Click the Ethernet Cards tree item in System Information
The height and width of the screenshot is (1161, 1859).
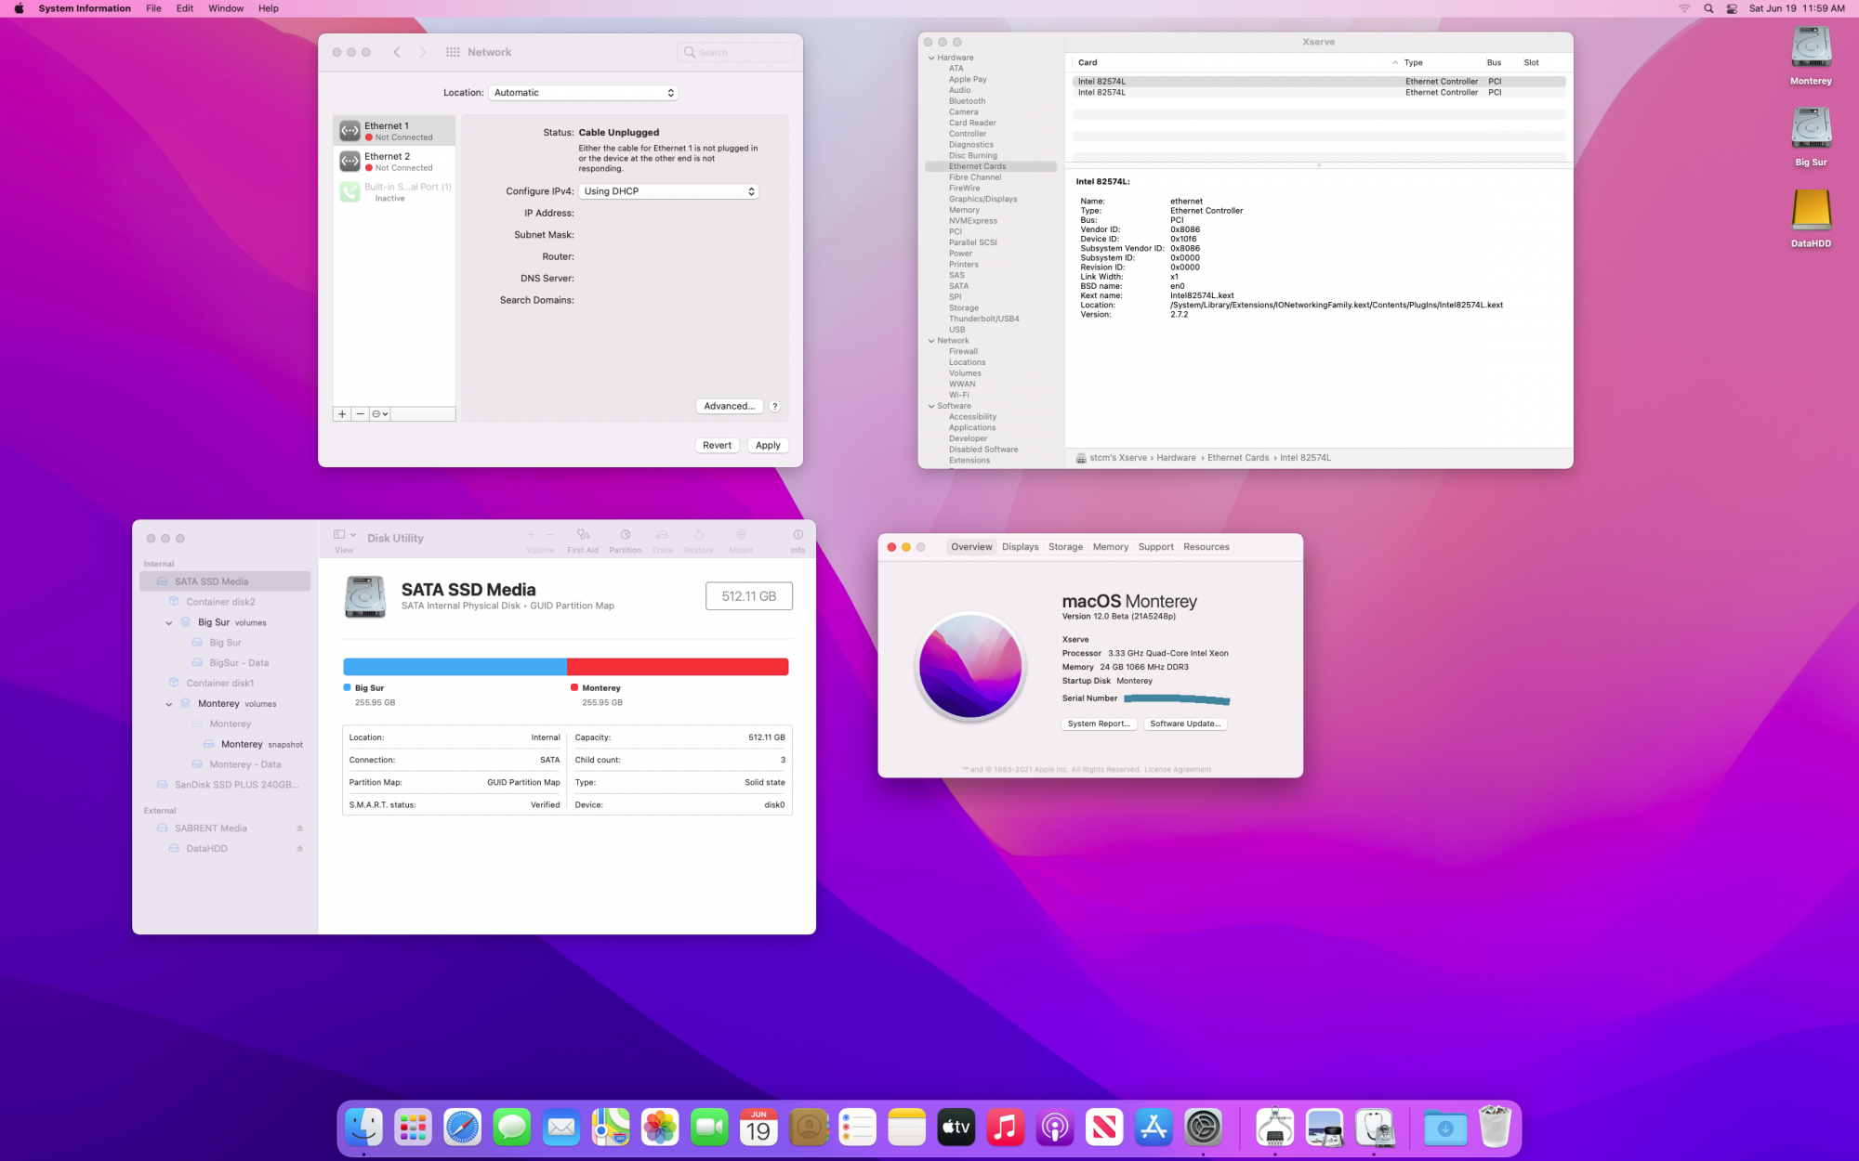[979, 166]
